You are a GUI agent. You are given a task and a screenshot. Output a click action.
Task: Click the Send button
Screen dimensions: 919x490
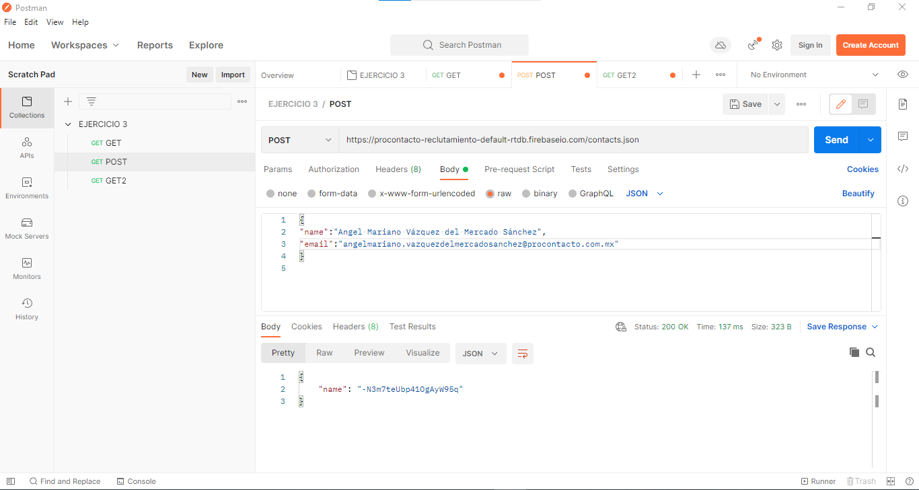(x=836, y=139)
